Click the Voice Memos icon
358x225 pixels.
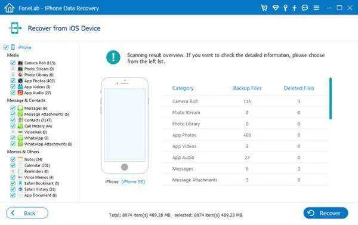tap(20, 177)
